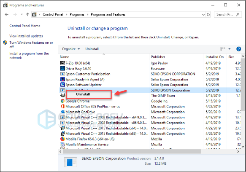Click the Easeware publisher cell

[x=158, y=69]
